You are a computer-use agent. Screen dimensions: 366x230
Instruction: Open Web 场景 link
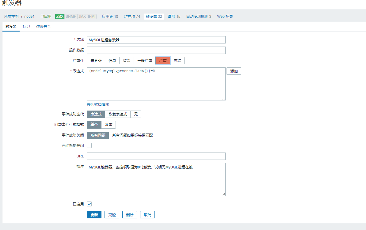pyautogui.click(x=225, y=16)
